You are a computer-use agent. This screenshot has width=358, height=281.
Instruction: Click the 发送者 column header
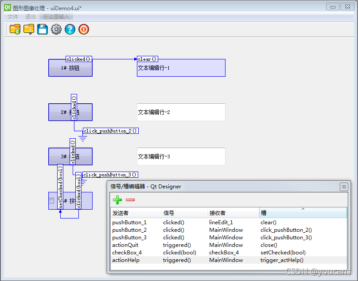tap(136, 213)
